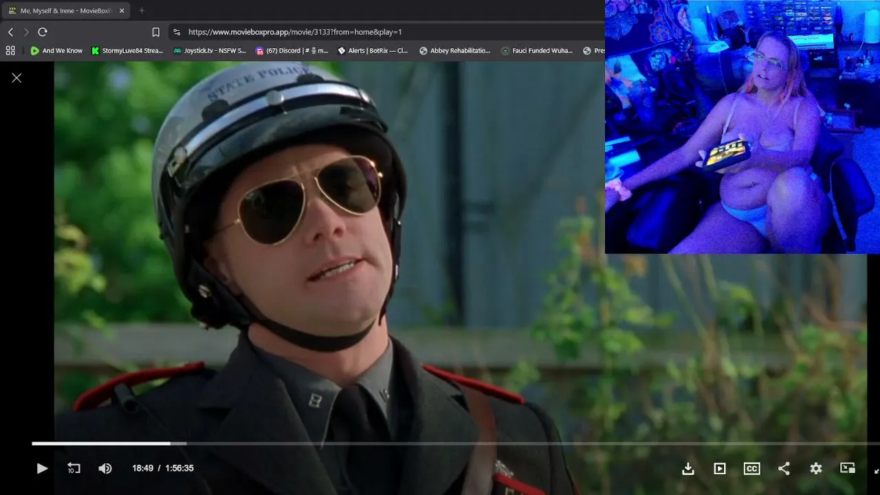Image resolution: width=880 pixels, height=495 pixels.
Task: Close the 'Me, Myself & Irene' tab
Action: click(122, 10)
